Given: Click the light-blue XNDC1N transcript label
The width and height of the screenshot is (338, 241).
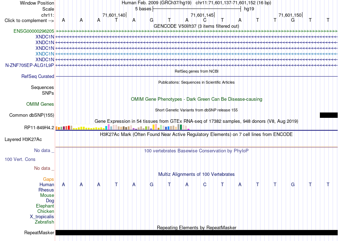Looking at the screenshot, I should (45, 54).
